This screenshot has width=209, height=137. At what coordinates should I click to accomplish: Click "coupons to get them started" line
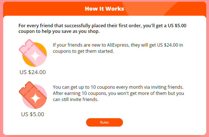(83, 51)
